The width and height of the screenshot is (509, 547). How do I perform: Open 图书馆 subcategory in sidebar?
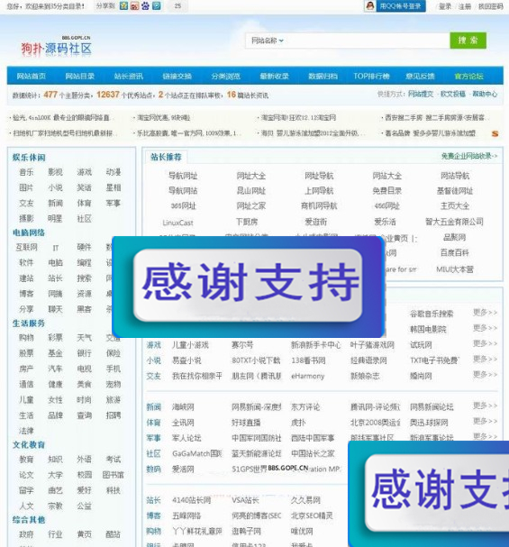coord(114,475)
